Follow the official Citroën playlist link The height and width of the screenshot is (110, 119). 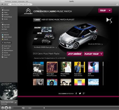click(x=45, y=47)
